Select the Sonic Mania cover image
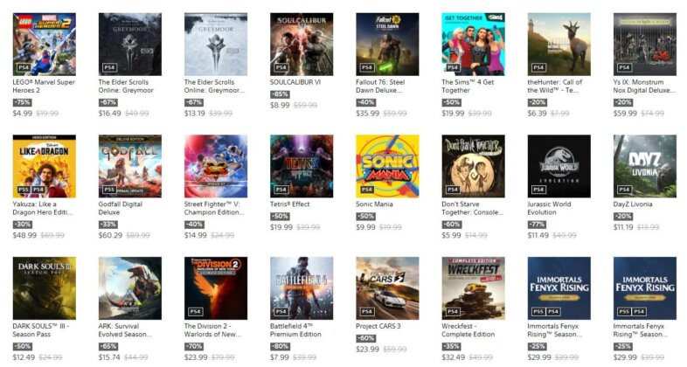687x367 pixels. point(387,166)
